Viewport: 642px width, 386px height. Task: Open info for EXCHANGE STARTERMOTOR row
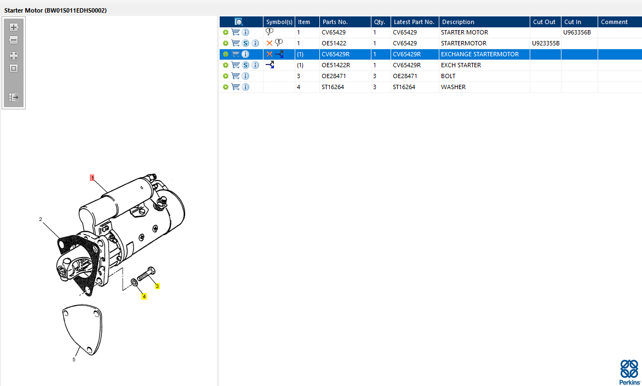pyautogui.click(x=245, y=54)
